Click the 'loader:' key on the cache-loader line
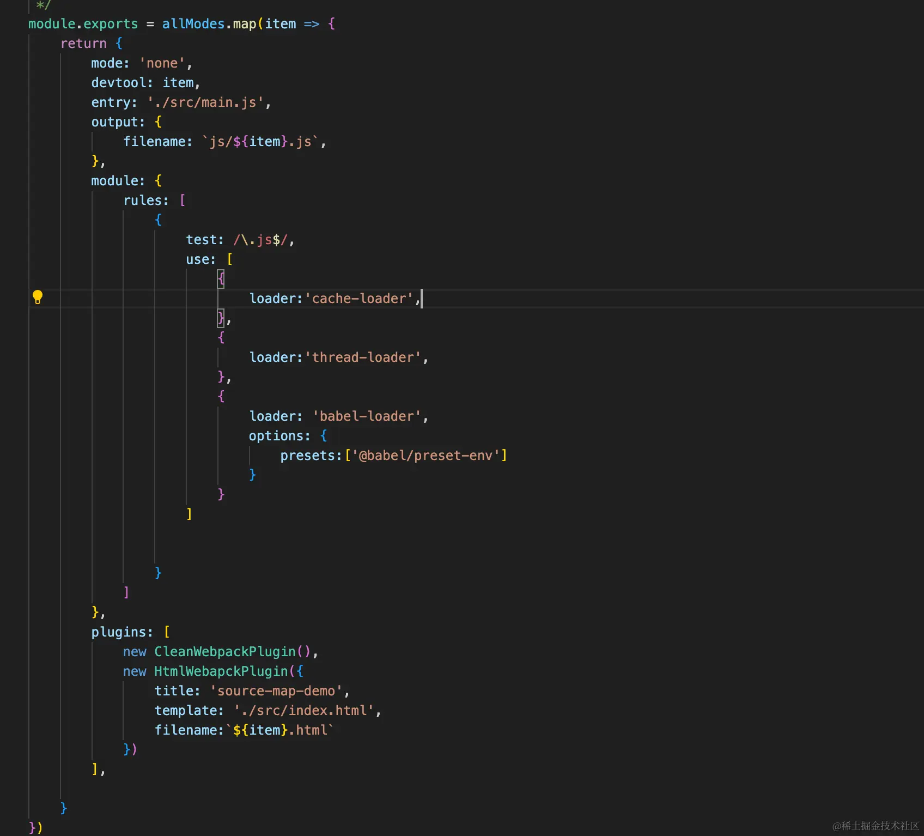This screenshot has width=924, height=836. click(x=276, y=299)
